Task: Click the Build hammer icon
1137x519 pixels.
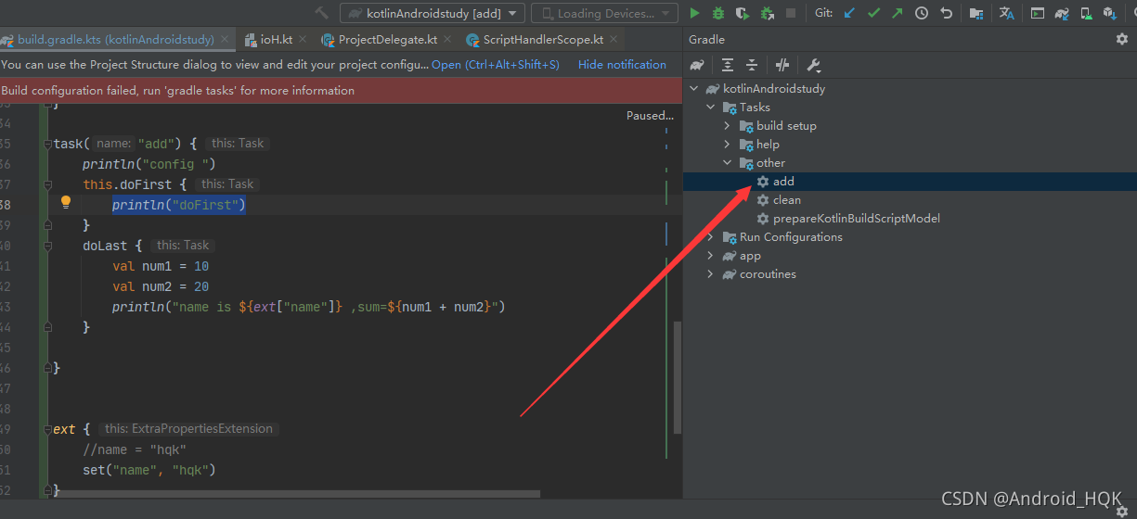Action: pos(322,13)
